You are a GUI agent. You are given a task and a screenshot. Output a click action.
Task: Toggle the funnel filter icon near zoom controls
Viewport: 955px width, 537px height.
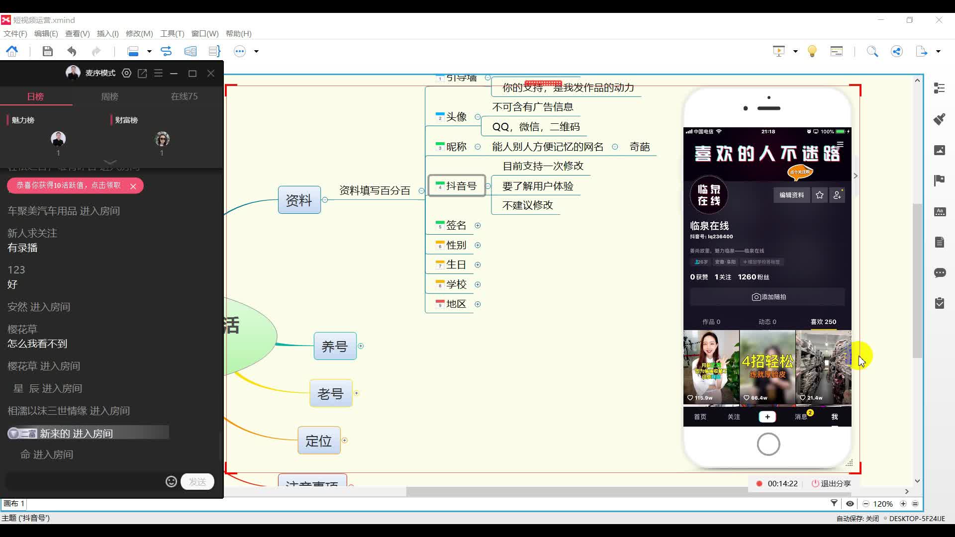point(834,504)
